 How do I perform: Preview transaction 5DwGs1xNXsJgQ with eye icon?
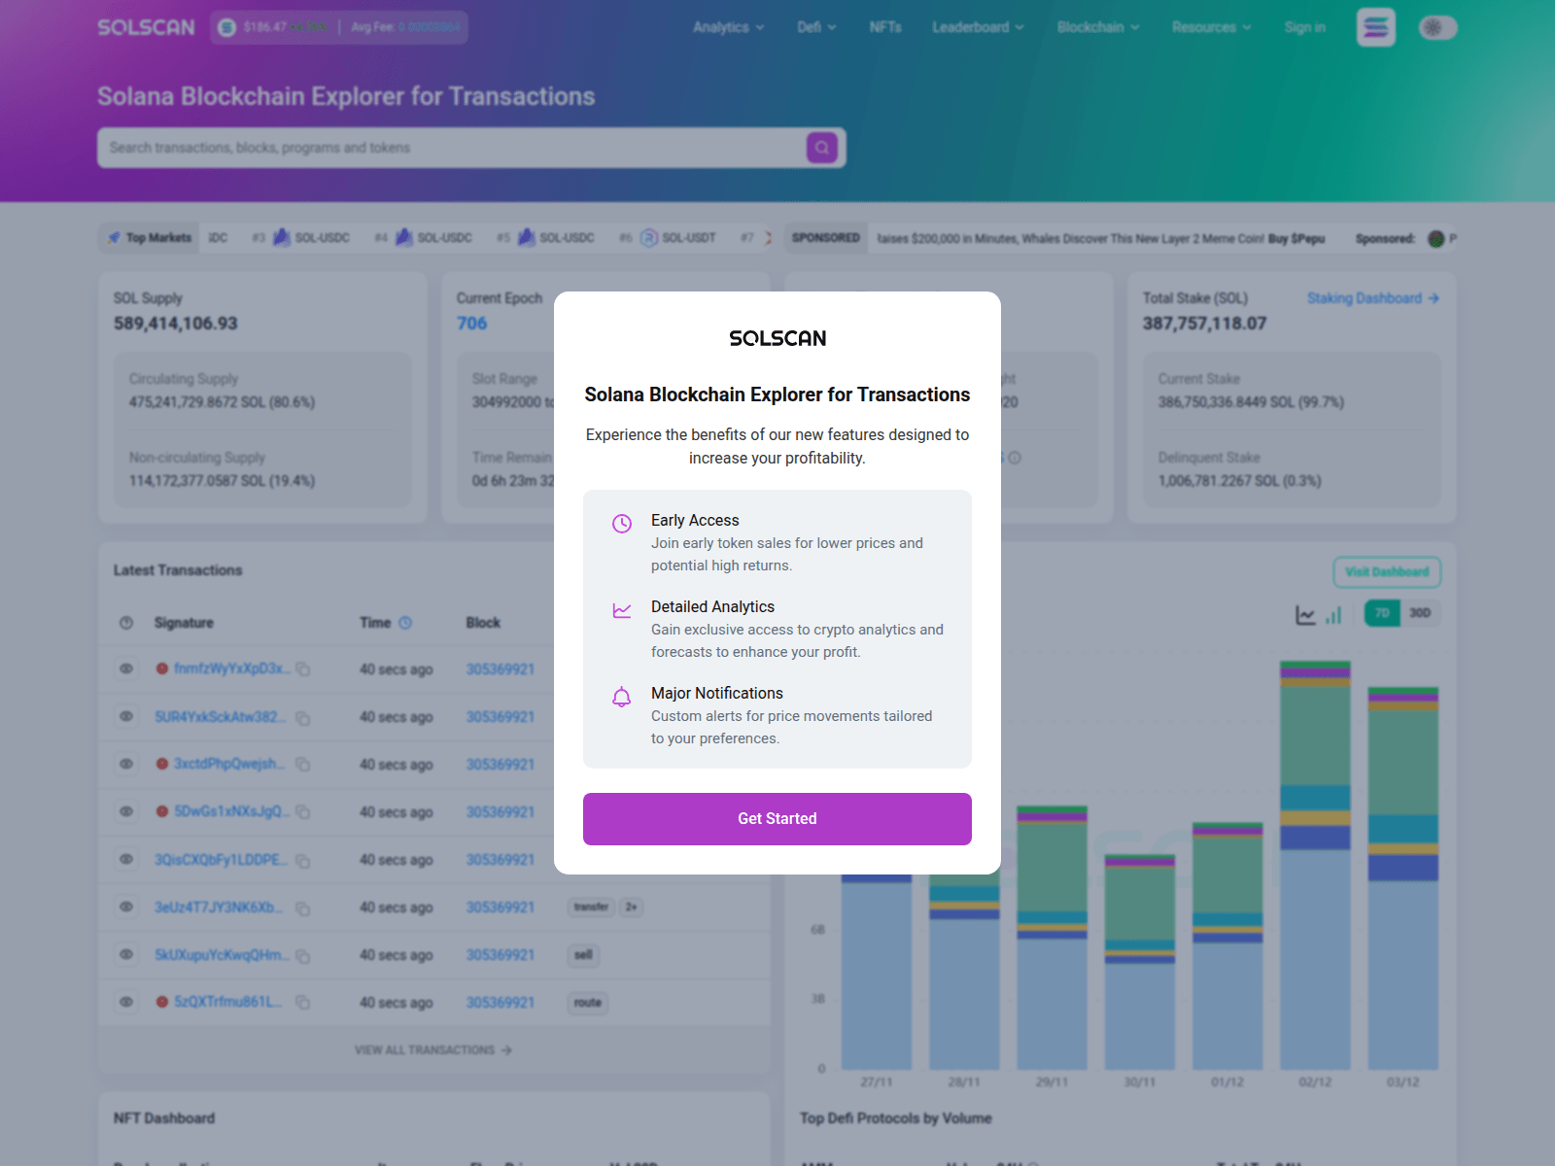pyautogui.click(x=126, y=811)
